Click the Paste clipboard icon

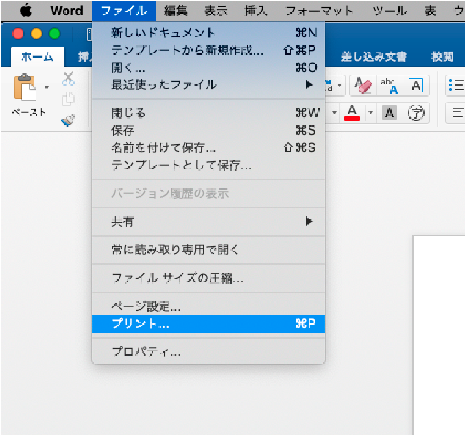click(x=25, y=87)
